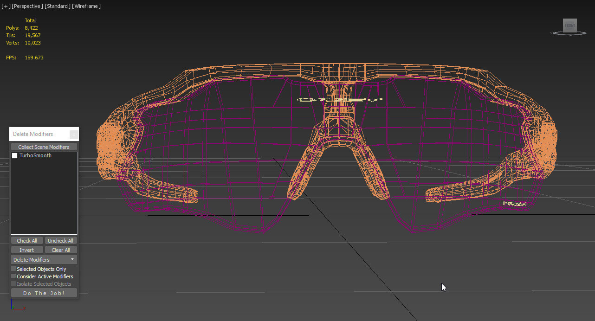Run the Do The Job! button

(44, 293)
